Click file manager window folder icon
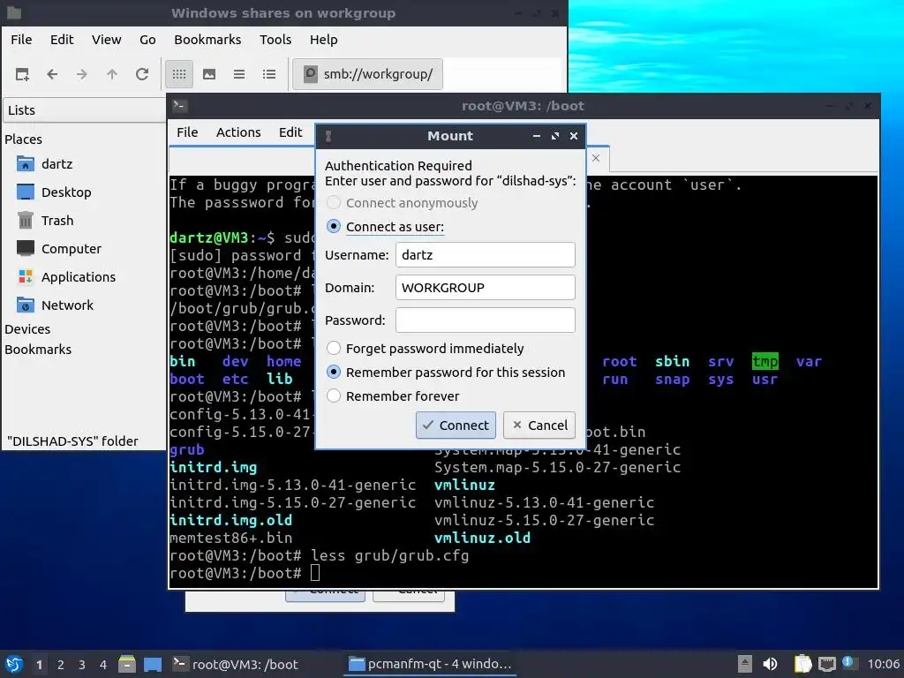904x678 pixels. pyautogui.click(x=14, y=12)
